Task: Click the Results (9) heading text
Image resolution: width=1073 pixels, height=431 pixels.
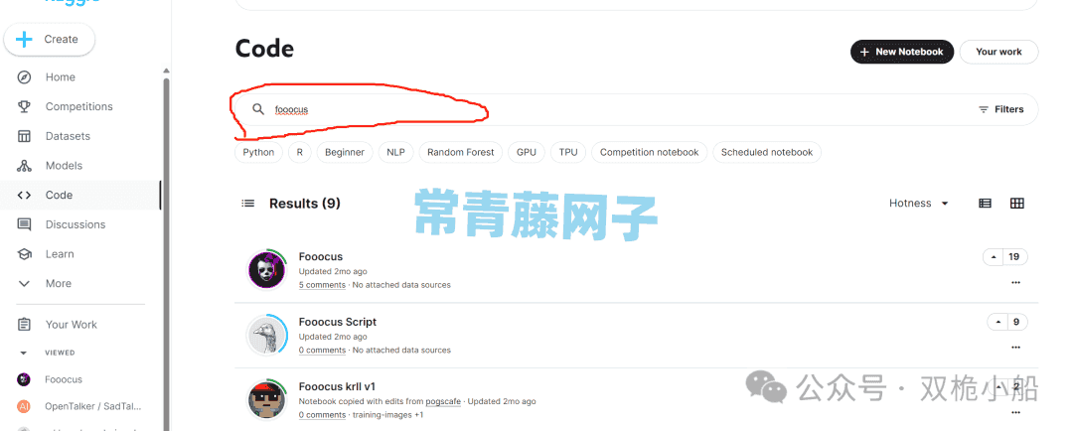Action: 305,204
